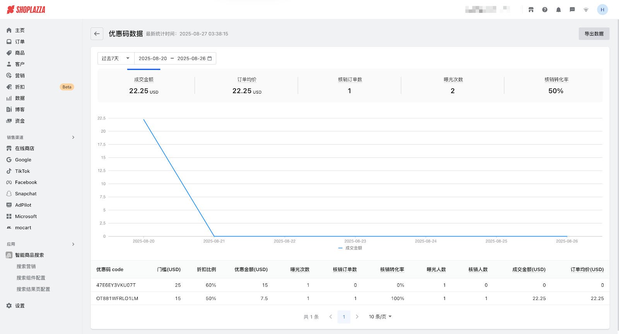Click the 核销转化率 column header
This screenshot has width=619, height=334.
coord(392,269)
